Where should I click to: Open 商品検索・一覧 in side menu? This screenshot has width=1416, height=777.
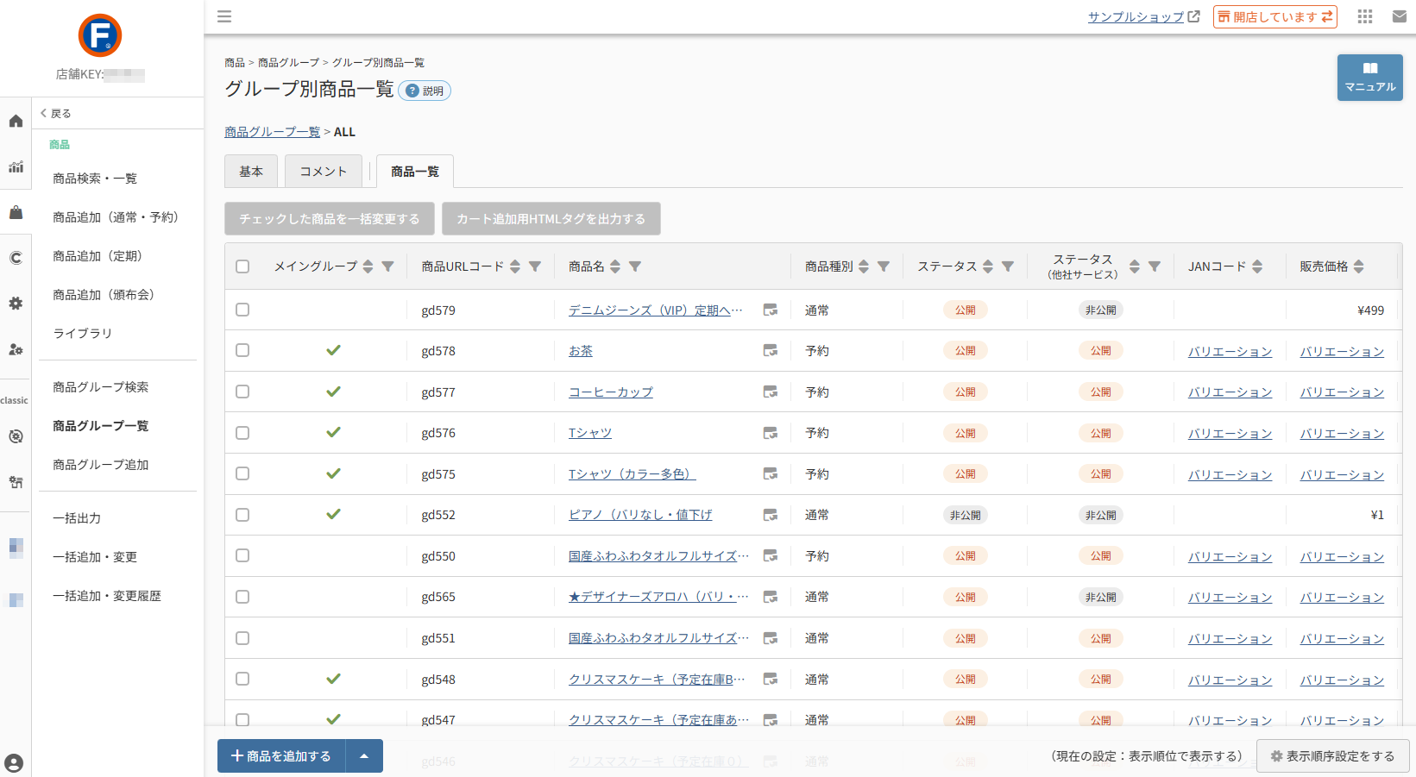click(95, 179)
